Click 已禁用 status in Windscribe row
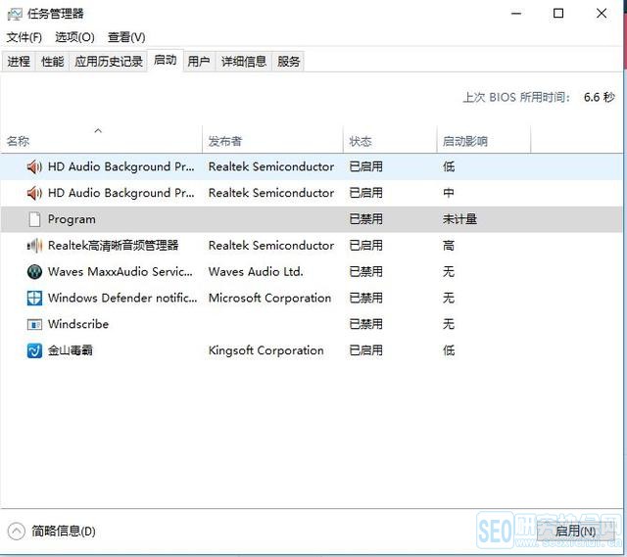Viewport: 627px width, 557px height. pyautogui.click(x=365, y=324)
